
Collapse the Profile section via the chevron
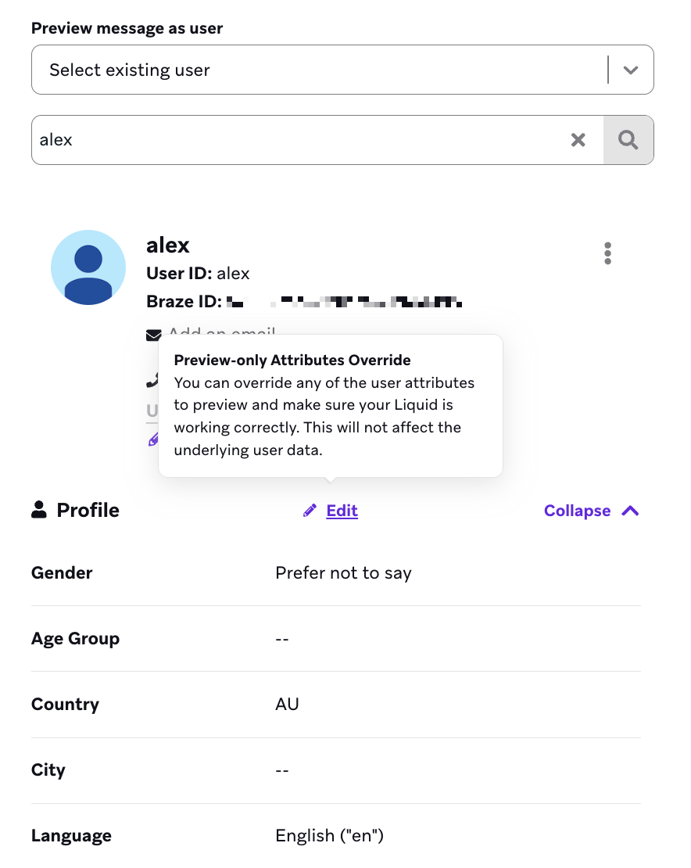coord(628,509)
